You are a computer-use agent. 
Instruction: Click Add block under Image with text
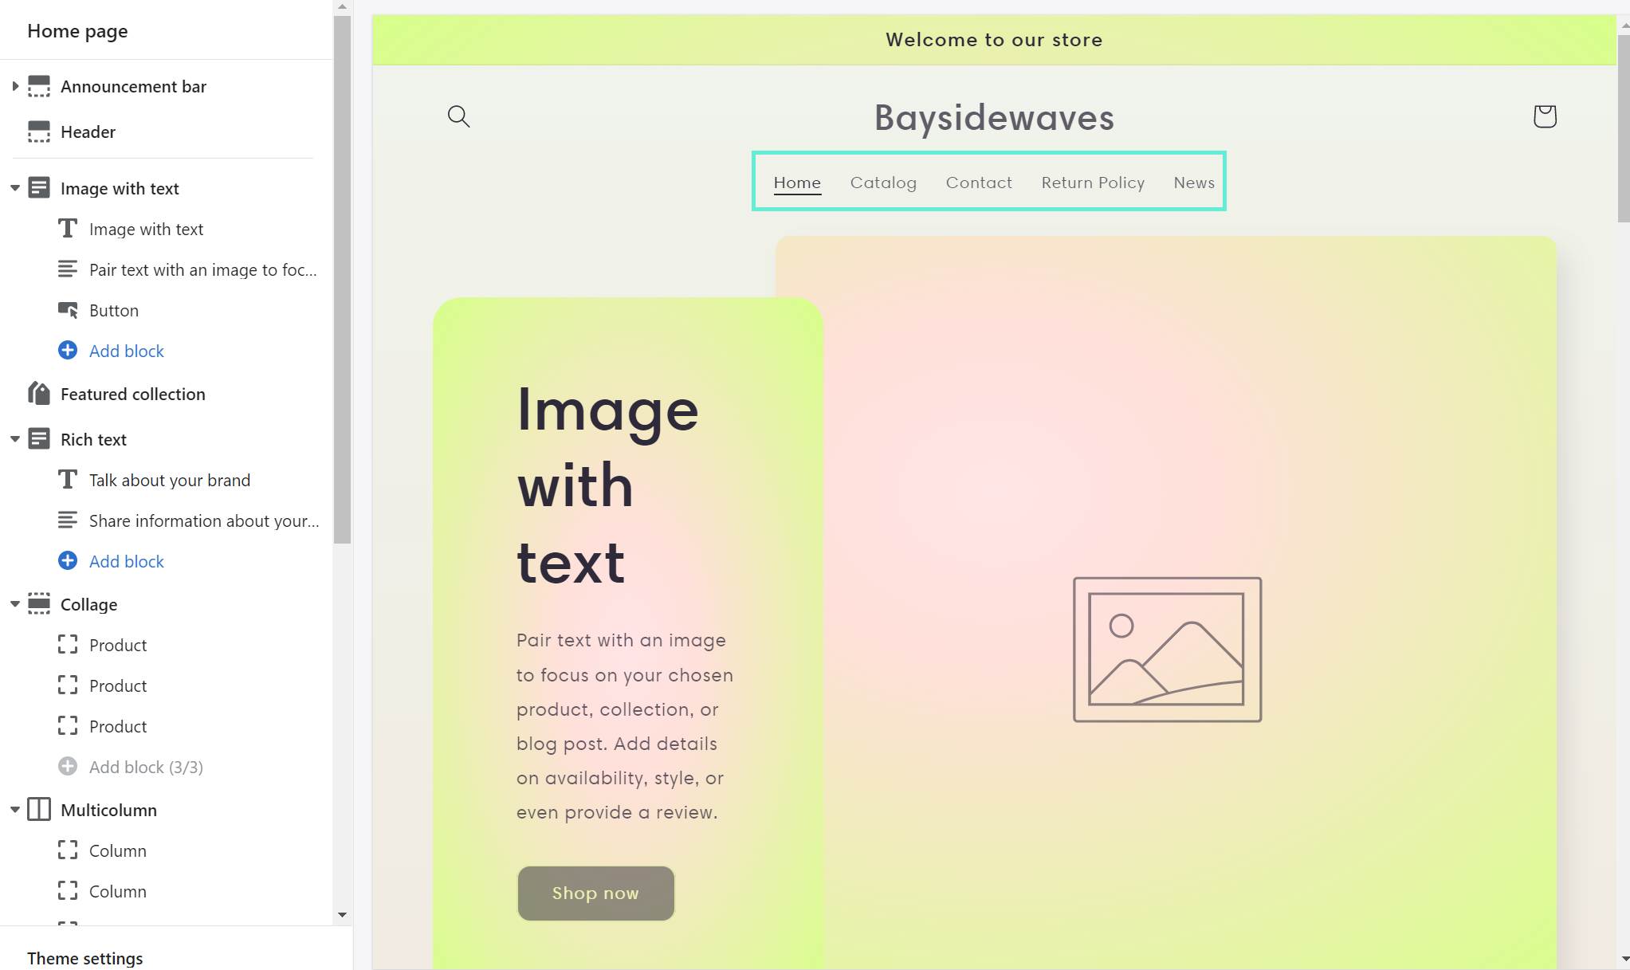pos(126,351)
